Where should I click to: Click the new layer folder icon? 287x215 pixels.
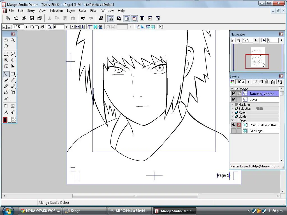click(x=261, y=82)
